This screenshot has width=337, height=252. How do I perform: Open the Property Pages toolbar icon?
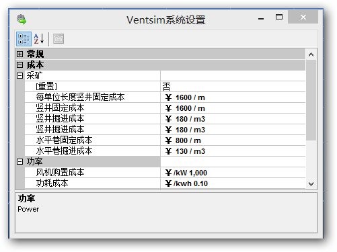59,39
